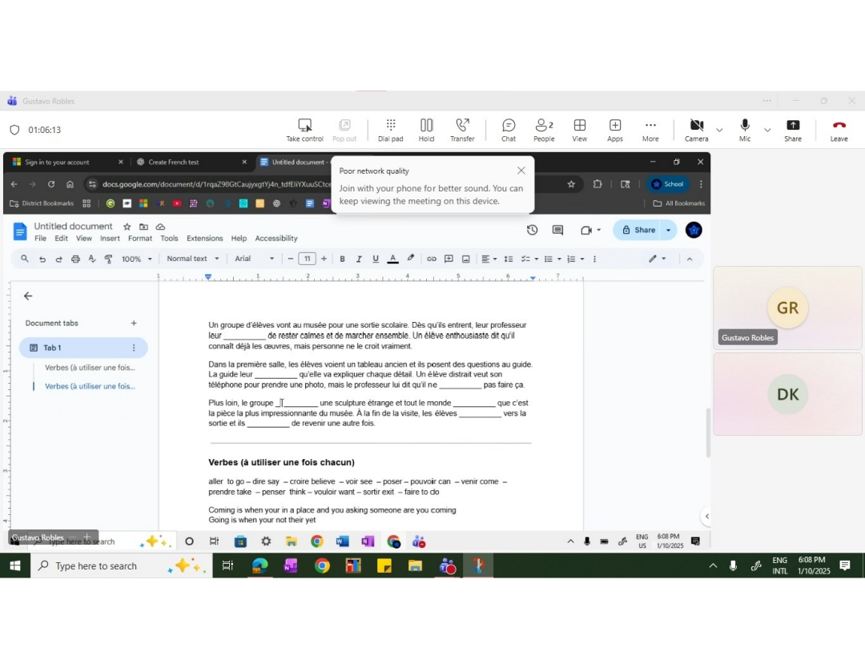
Task: Click the Insert image toolbar icon
Action: (x=465, y=259)
